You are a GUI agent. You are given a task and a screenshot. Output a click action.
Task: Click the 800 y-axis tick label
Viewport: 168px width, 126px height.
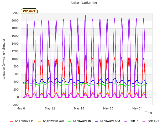pyautogui.click(x=16, y=66)
